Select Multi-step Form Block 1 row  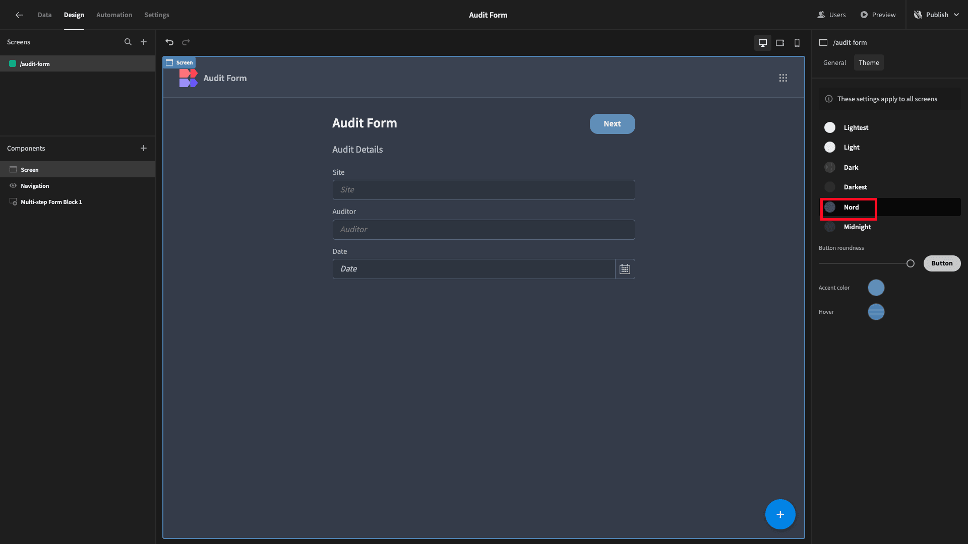[78, 202]
